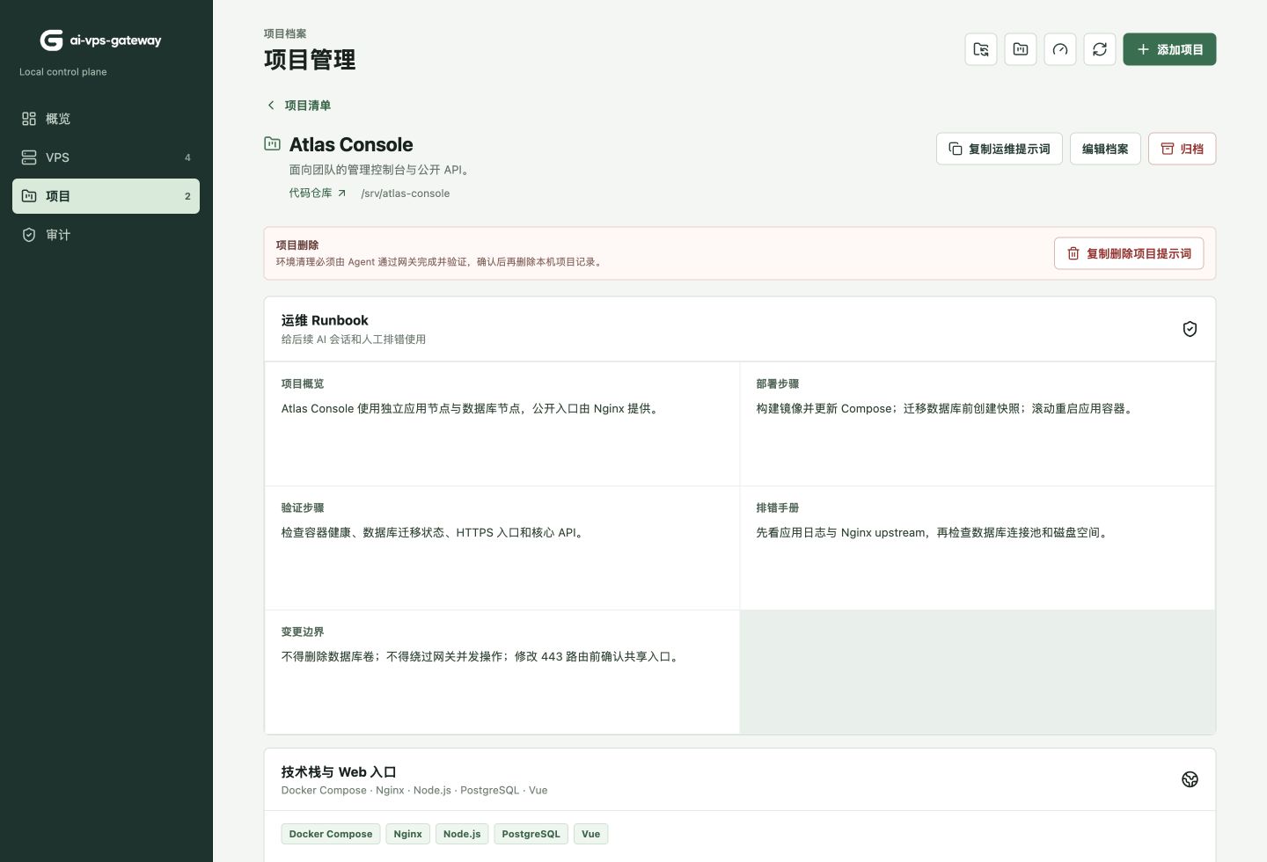Click the refresh arrows icon button

pos(1100,49)
